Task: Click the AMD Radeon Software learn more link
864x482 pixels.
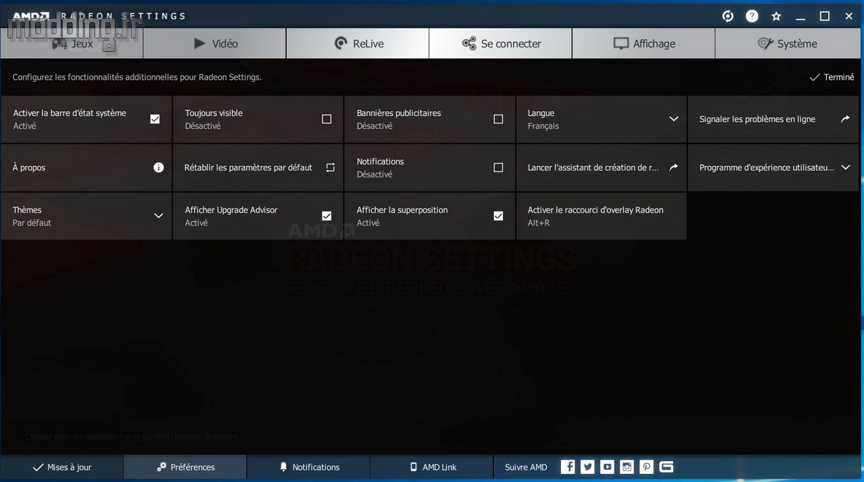Action: pyautogui.click(x=132, y=437)
